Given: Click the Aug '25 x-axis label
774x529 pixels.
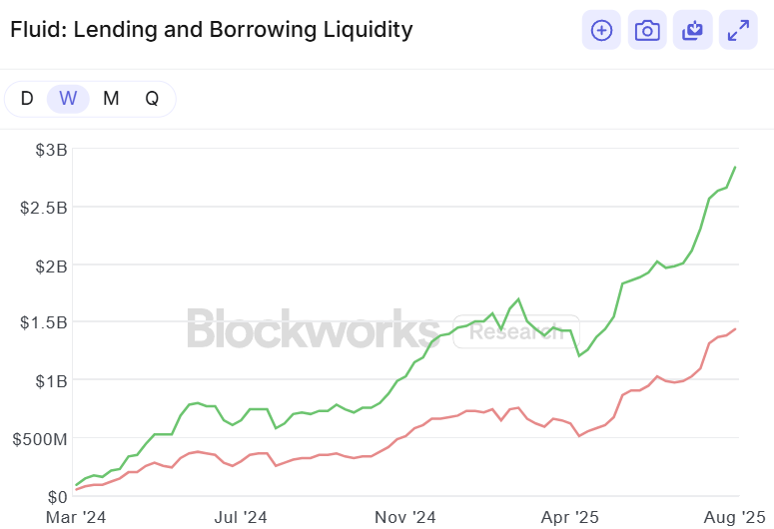Looking at the screenshot, I should (733, 517).
